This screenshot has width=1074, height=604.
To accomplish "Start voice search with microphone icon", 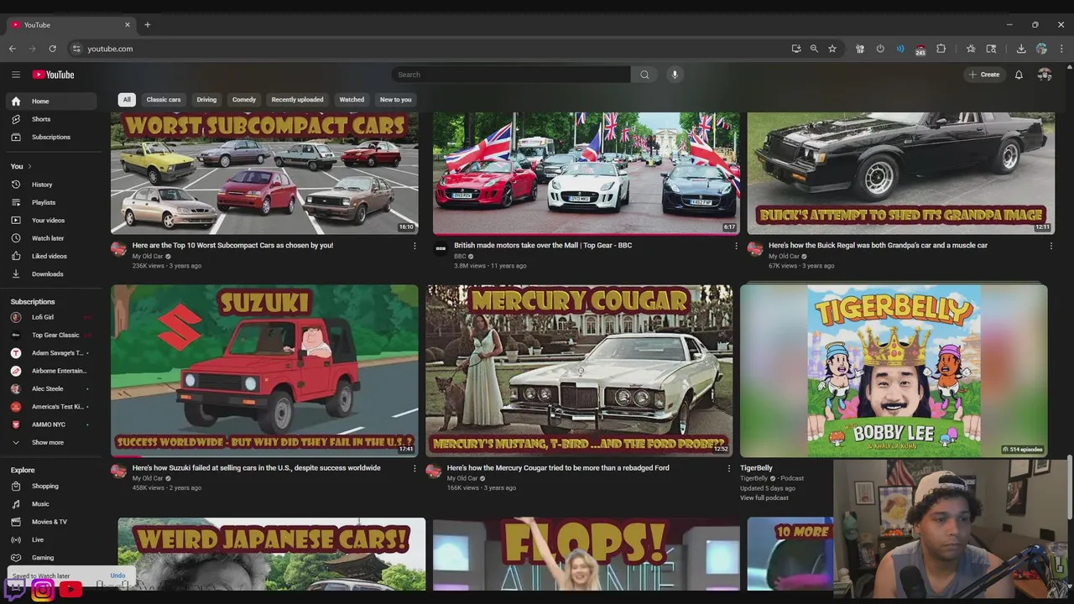I will pos(675,75).
